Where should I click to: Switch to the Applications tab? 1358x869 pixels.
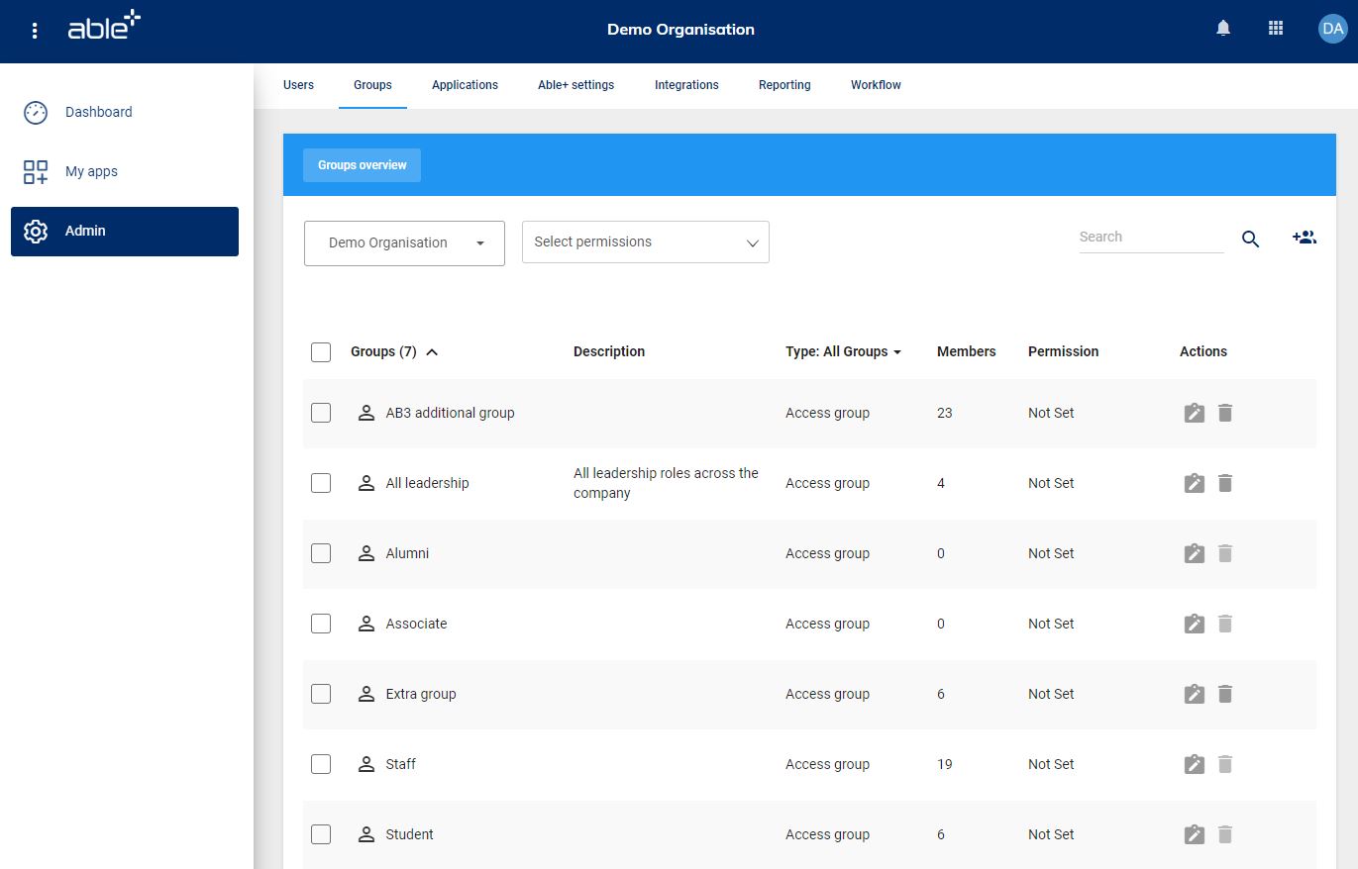click(465, 85)
